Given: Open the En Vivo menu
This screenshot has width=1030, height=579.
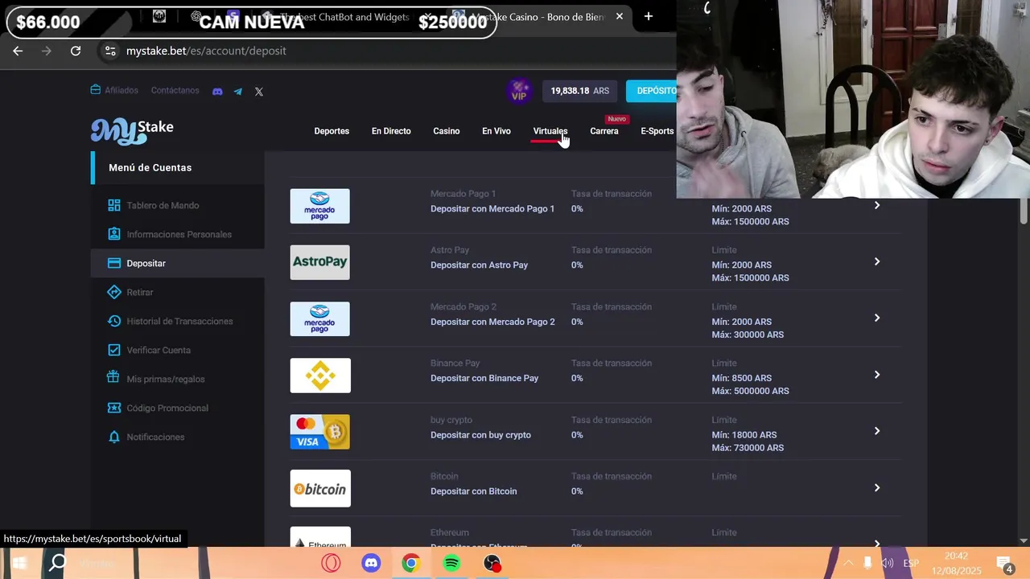Looking at the screenshot, I should tap(496, 131).
